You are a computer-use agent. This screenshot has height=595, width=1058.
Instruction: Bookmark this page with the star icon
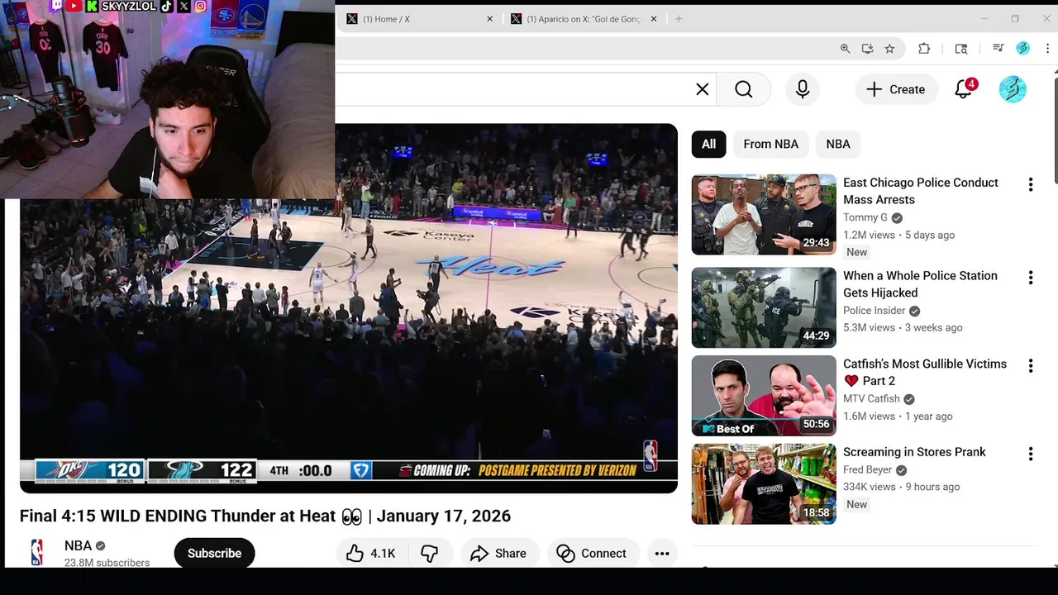tap(889, 49)
